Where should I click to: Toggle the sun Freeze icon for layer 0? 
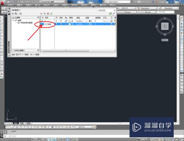point(61,21)
